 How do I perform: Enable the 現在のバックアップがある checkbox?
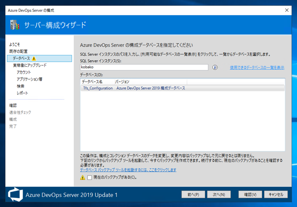(90, 177)
